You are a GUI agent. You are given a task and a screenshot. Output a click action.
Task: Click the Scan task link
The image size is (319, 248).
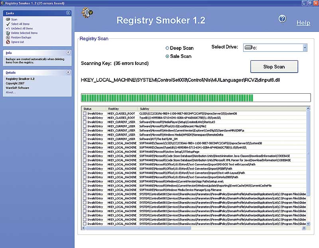(14, 20)
